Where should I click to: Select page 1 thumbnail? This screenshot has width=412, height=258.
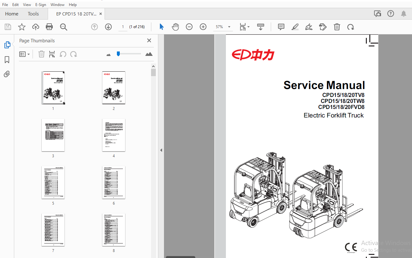[53, 87]
